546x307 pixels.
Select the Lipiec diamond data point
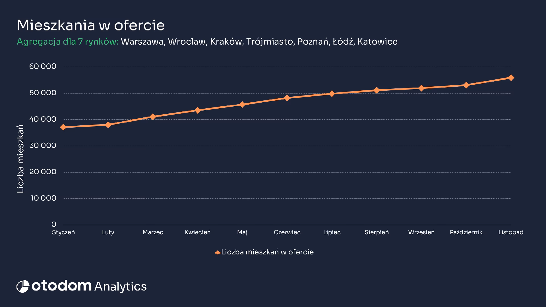332,94
